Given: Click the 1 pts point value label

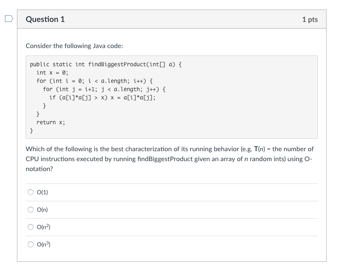Looking at the screenshot, I should (x=310, y=19).
